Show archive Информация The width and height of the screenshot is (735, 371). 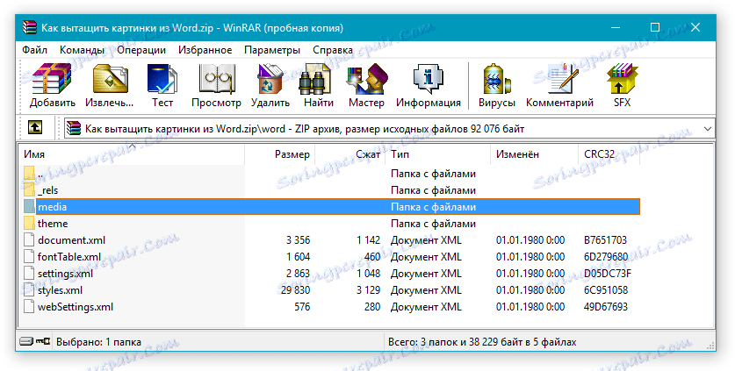click(x=428, y=85)
